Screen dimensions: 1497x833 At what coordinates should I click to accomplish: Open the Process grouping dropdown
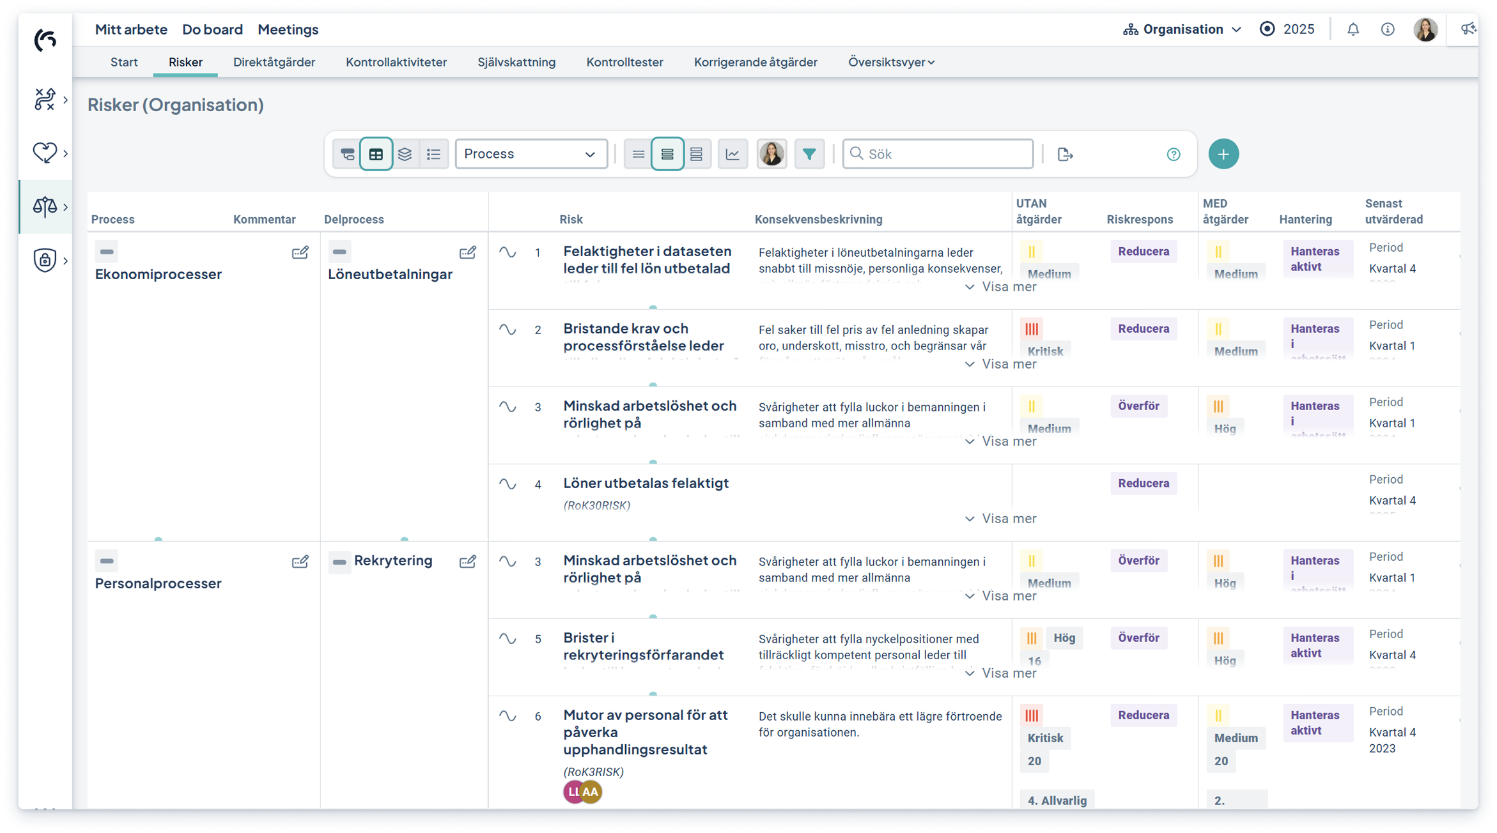tap(531, 154)
